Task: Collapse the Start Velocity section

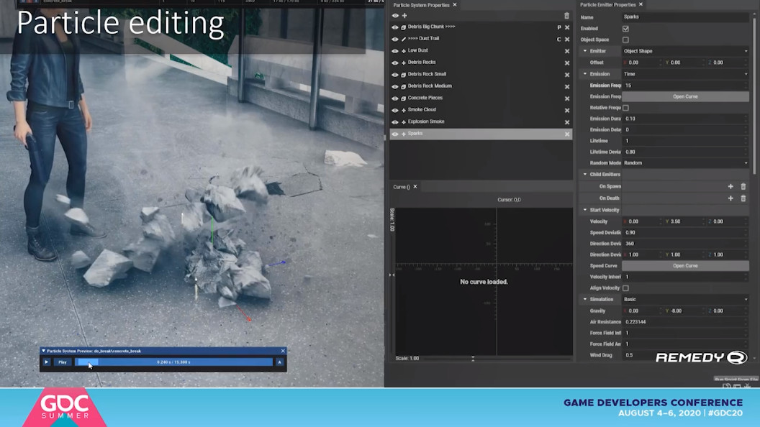Action: tap(585, 210)
